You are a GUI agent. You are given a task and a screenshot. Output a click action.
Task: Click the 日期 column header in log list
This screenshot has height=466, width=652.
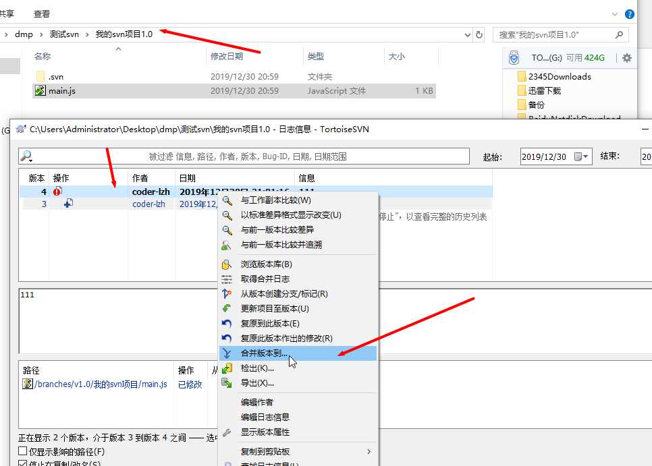point(188,178)
